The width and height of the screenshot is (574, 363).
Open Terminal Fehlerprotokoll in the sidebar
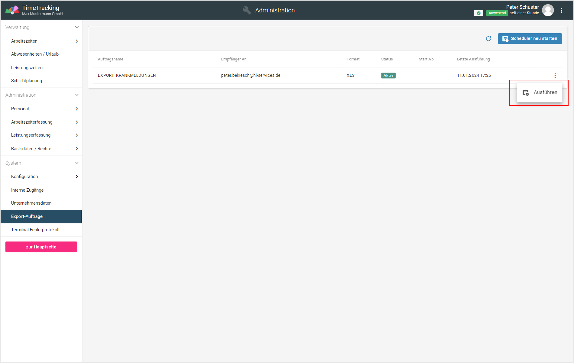pos(35,230)
